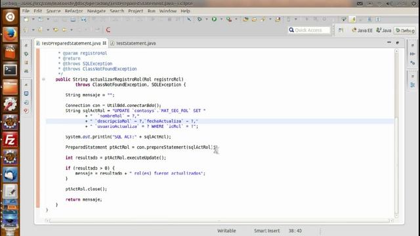420x236 pixels.
Task: Open the Search menu
Action: point(117,11)
